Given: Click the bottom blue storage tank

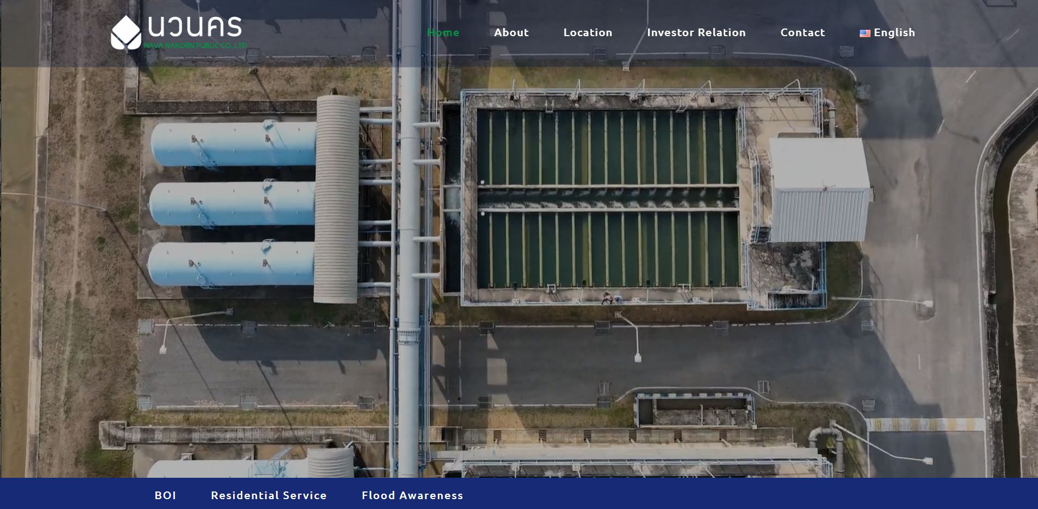Looking at the screenshot, I should (x=232, y=264).
